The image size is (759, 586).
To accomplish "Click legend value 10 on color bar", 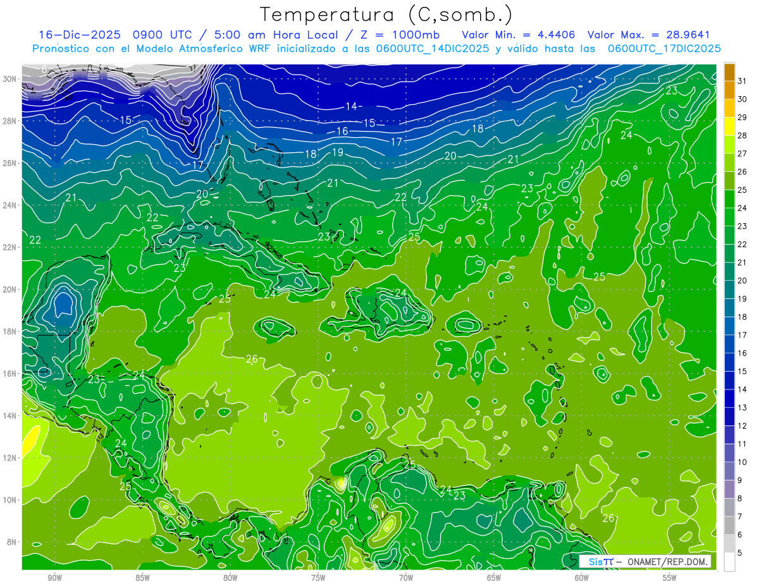I will pos(743,462).
